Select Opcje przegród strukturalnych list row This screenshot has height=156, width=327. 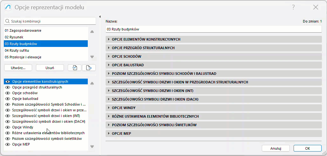point(46,88)
